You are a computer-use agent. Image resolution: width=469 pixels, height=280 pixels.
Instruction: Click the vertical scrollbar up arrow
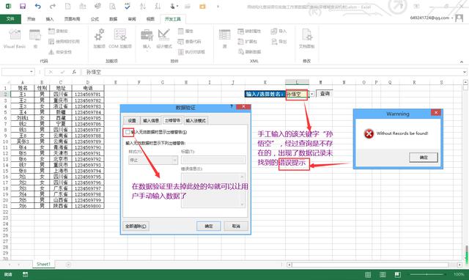pos(465,81)
